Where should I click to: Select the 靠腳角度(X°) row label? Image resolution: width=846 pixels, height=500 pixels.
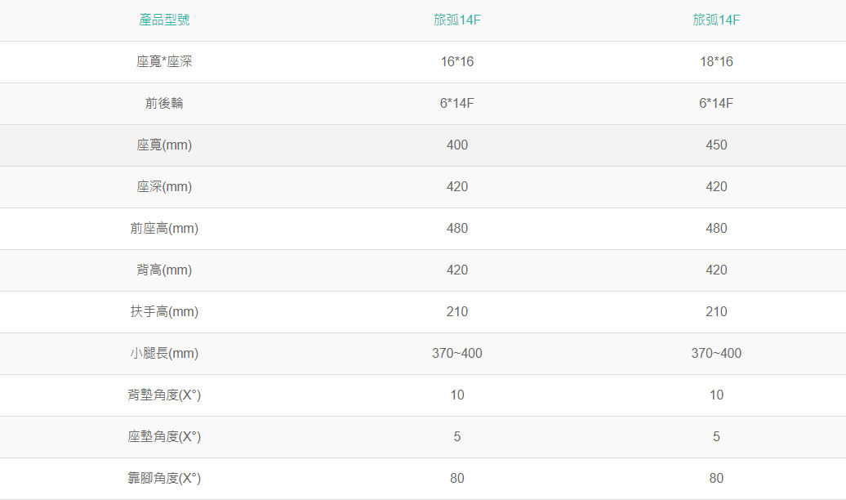tap(164, 478)
